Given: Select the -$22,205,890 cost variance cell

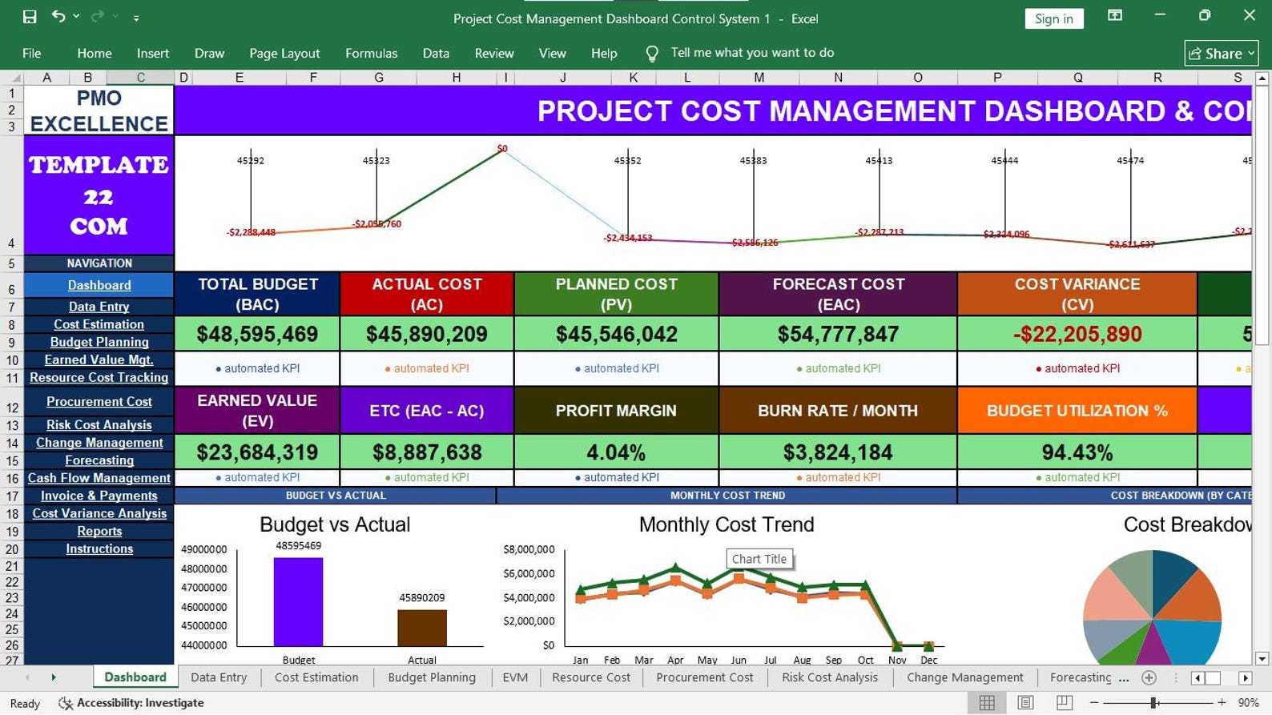Looking at the screenshot, I should coord(1077,334).
